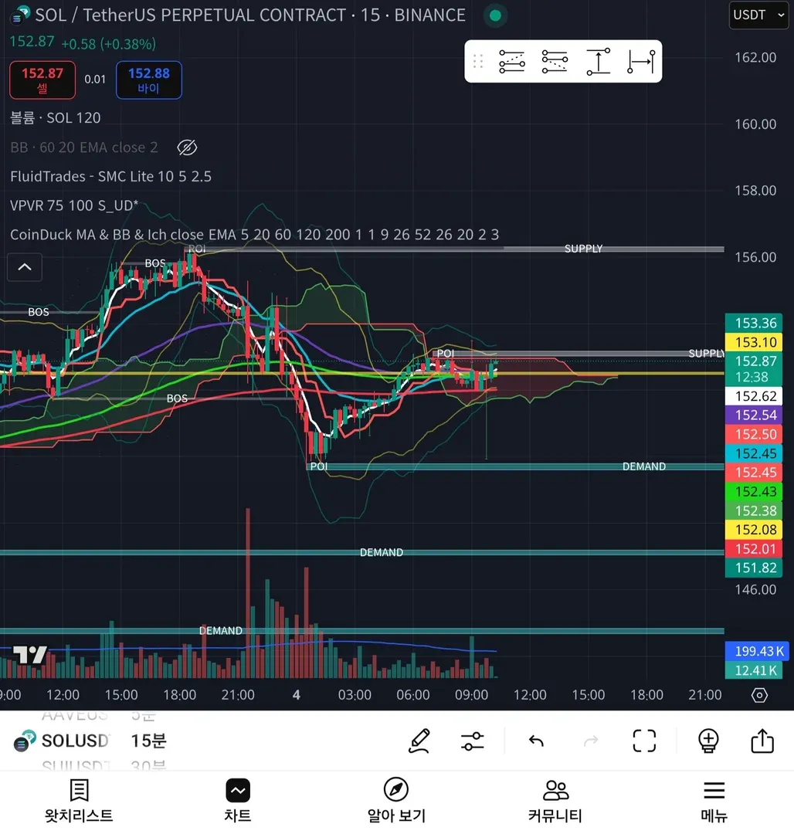Click the spread value 0.01

[95, 80]
